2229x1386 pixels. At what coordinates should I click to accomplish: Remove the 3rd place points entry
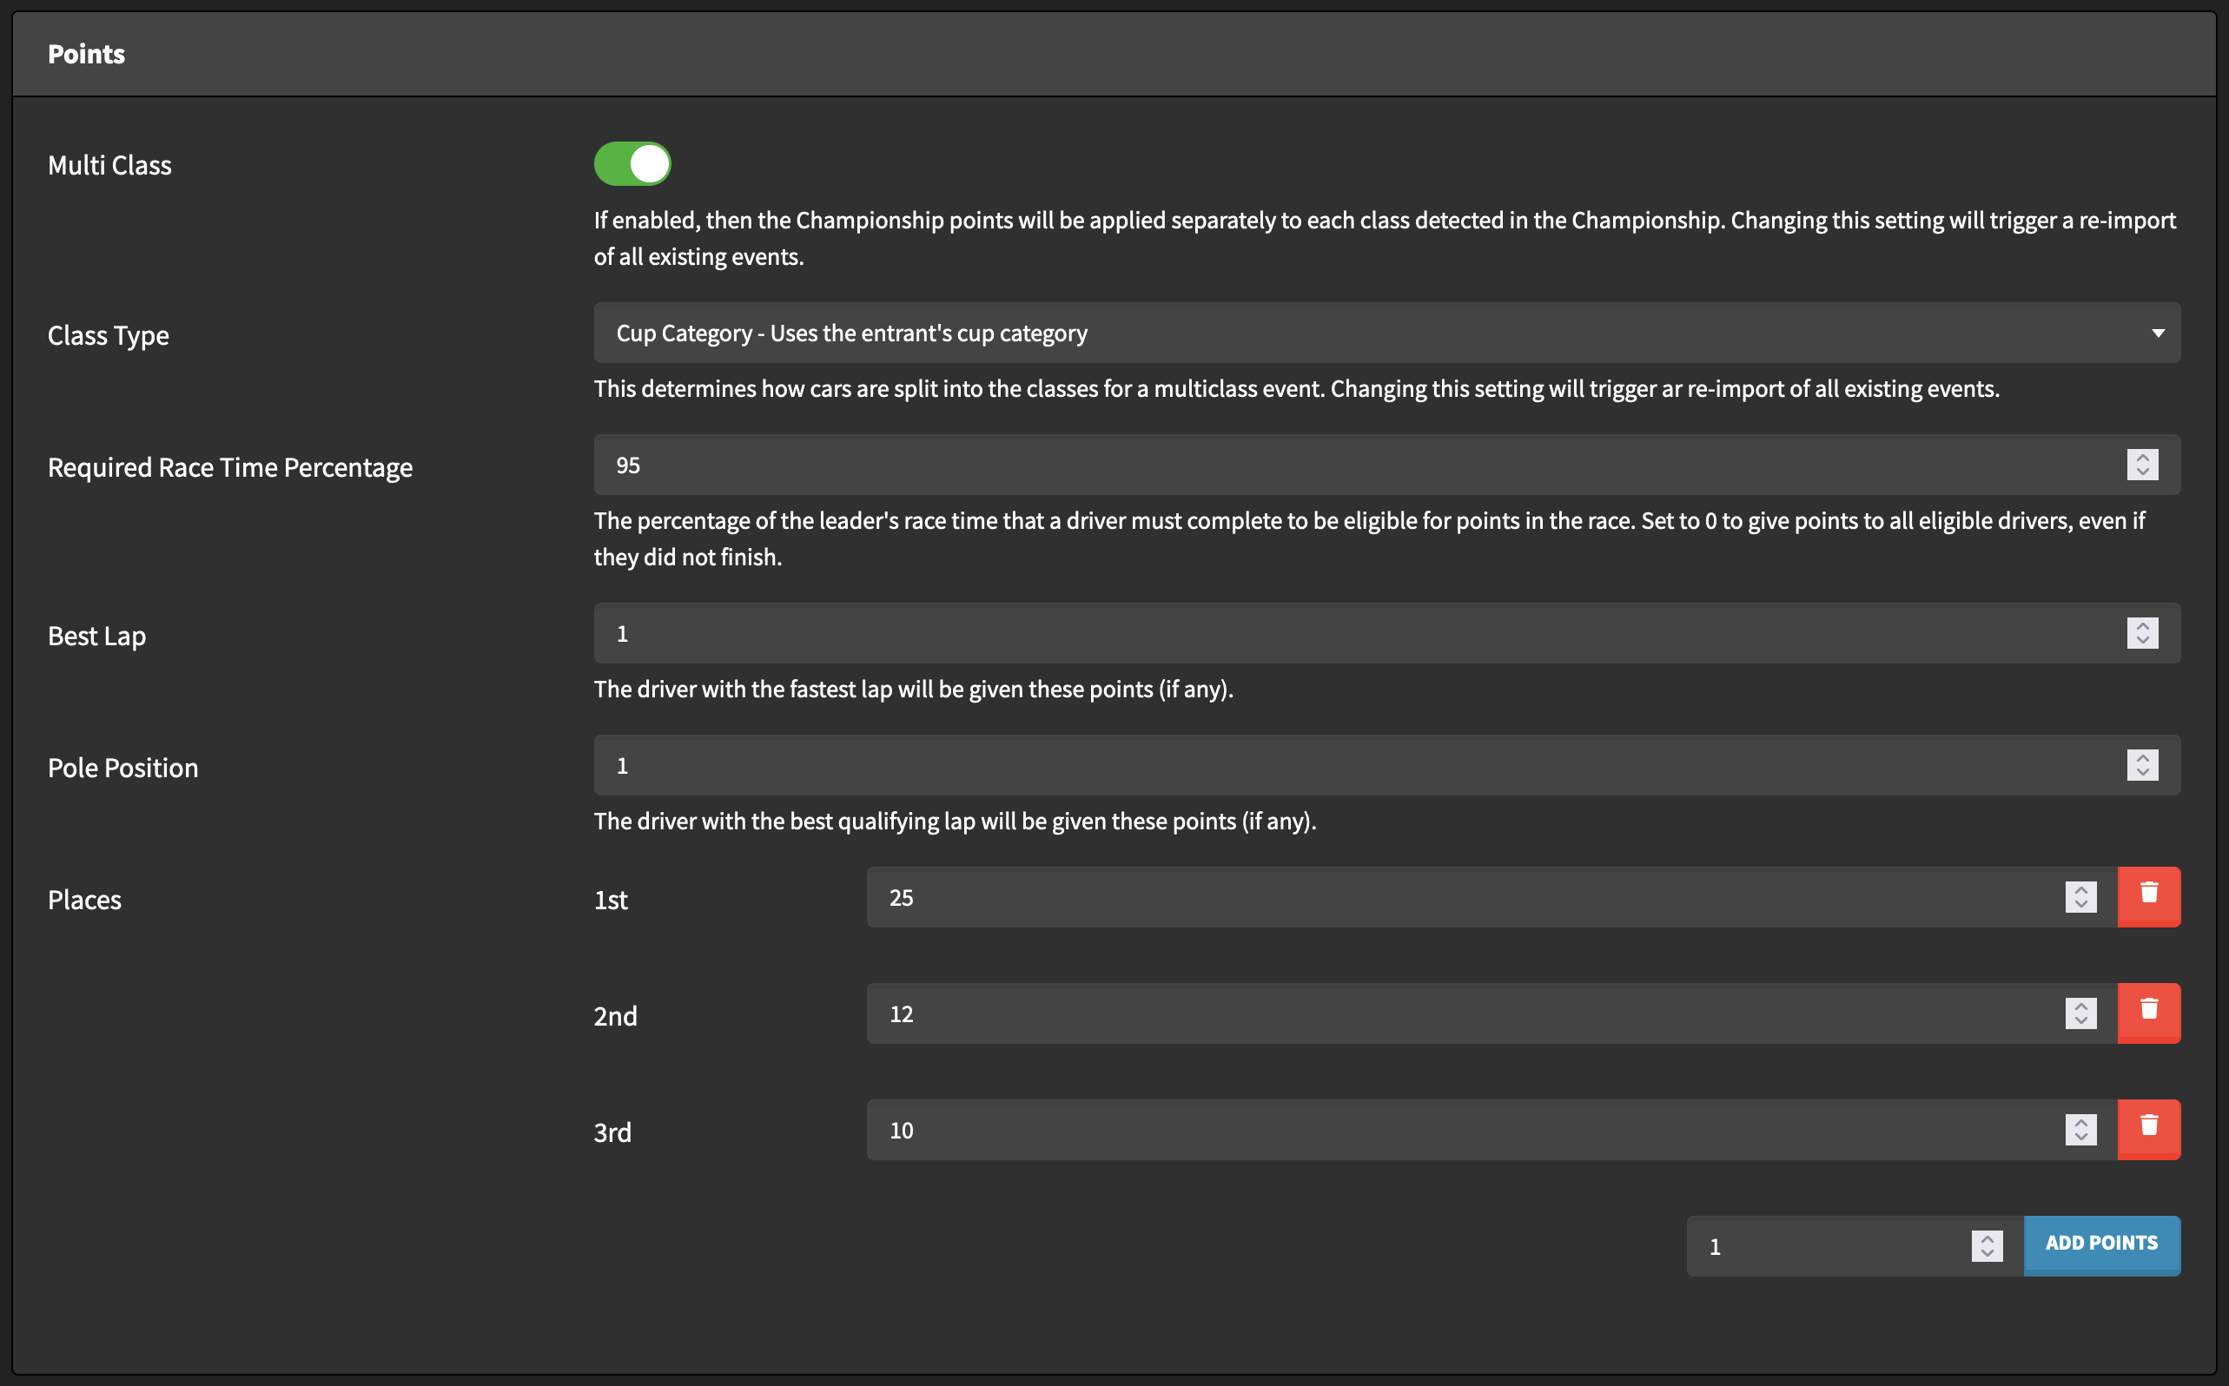pyautogui.click(x=2148, y=1128)
